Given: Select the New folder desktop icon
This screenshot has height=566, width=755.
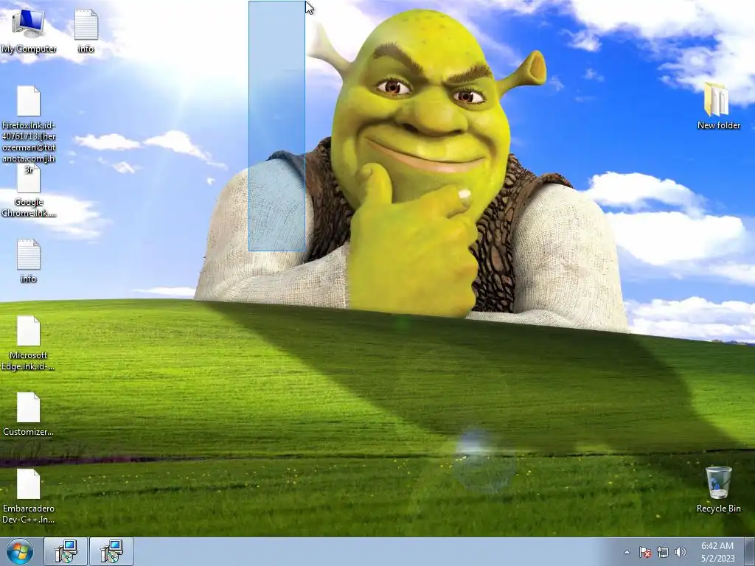Looking at the screenshot, I should pos(718,106).
